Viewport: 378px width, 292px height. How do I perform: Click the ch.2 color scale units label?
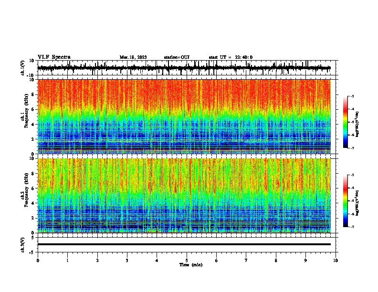357,203
